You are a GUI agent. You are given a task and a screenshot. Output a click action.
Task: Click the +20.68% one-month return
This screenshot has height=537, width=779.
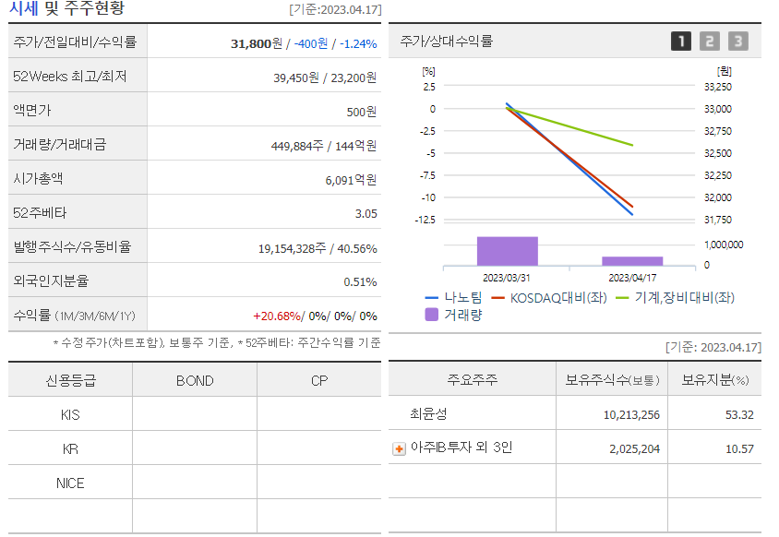(277, 316)
